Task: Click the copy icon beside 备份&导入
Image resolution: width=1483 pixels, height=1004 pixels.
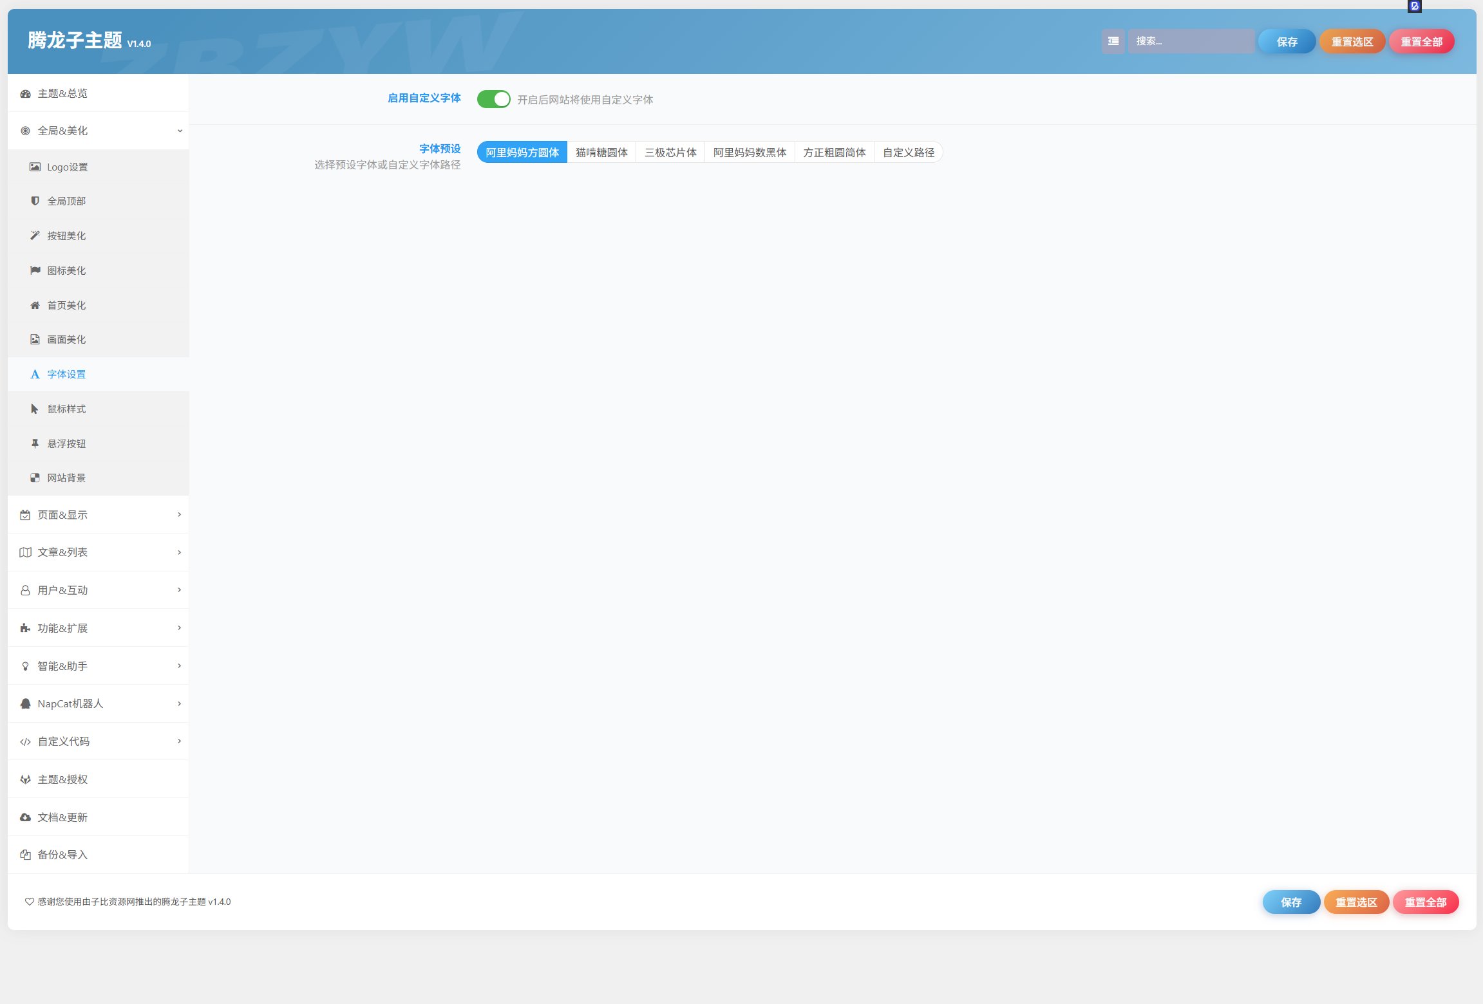Action: pyautogui.click(x=26, y=855)
